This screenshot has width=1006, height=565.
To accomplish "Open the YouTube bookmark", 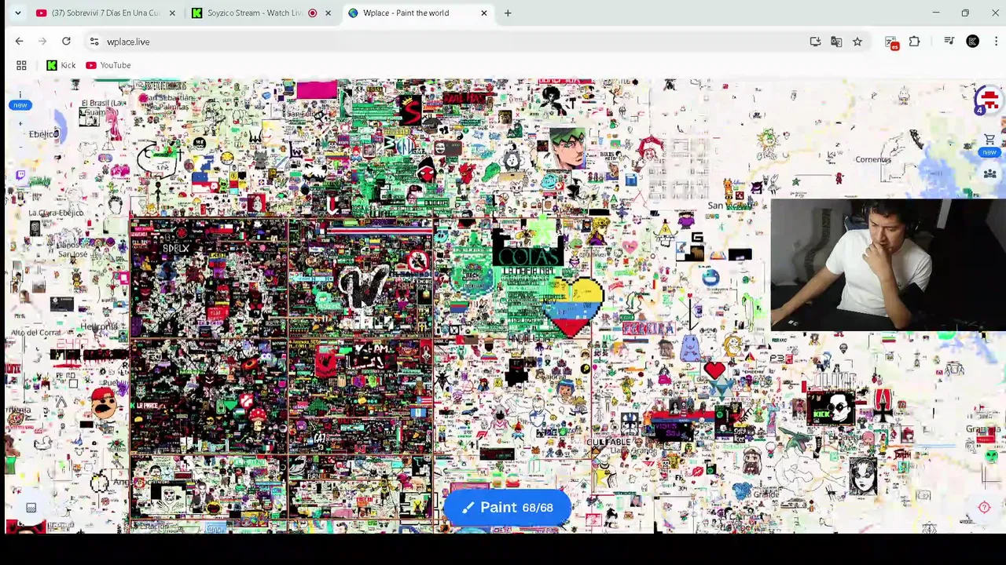I will click(108, 65).
